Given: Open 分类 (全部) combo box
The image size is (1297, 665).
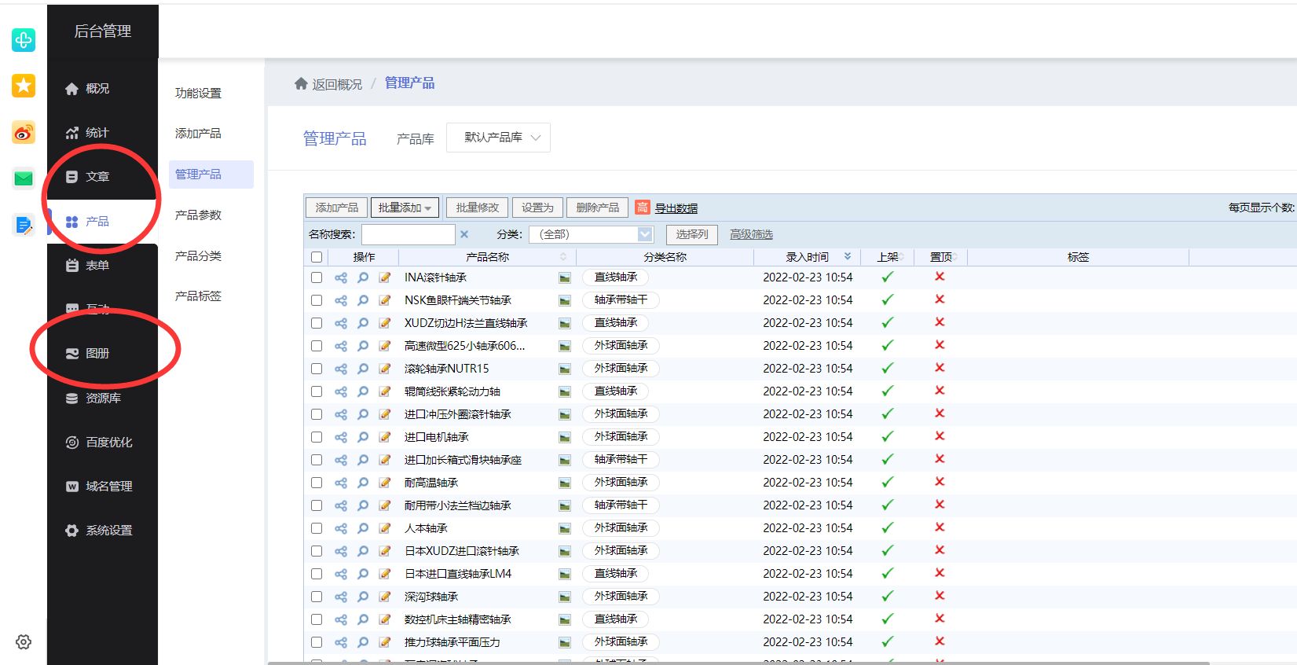Looking at the screenshot, I should 591,234.
